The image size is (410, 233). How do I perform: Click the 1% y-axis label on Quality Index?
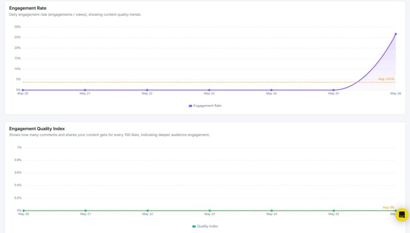click(19, 148)
